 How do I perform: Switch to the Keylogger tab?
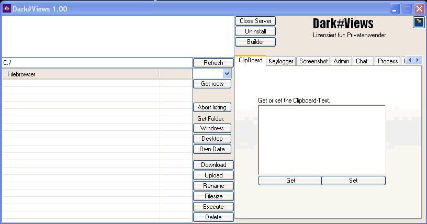[281, 61]
